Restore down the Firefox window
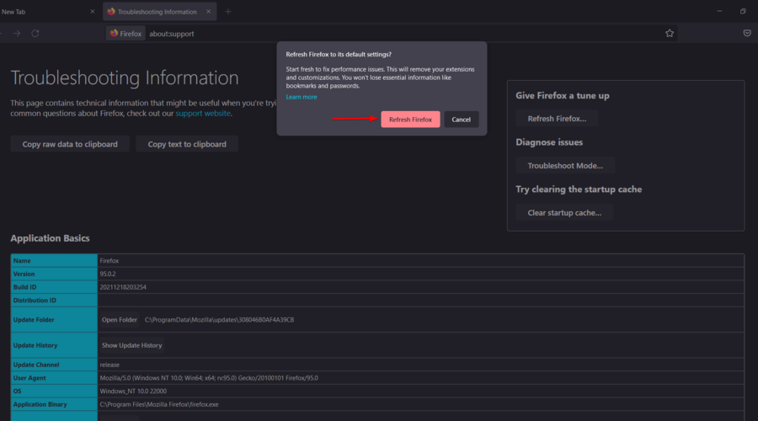The image size is (758, 421). coord(743,11)
